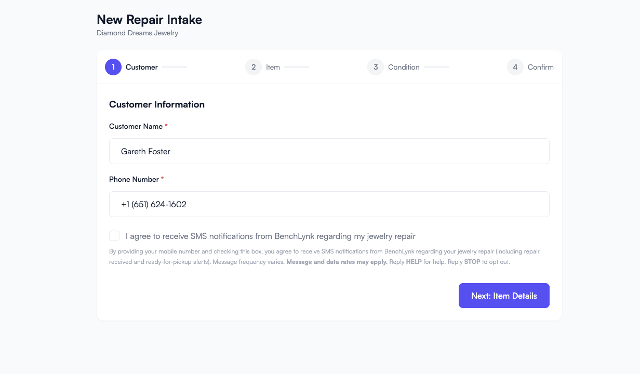This screenshot has height=374, width=640.
Task: Open the Item step of the wizard
Action: tap(272, 67)
